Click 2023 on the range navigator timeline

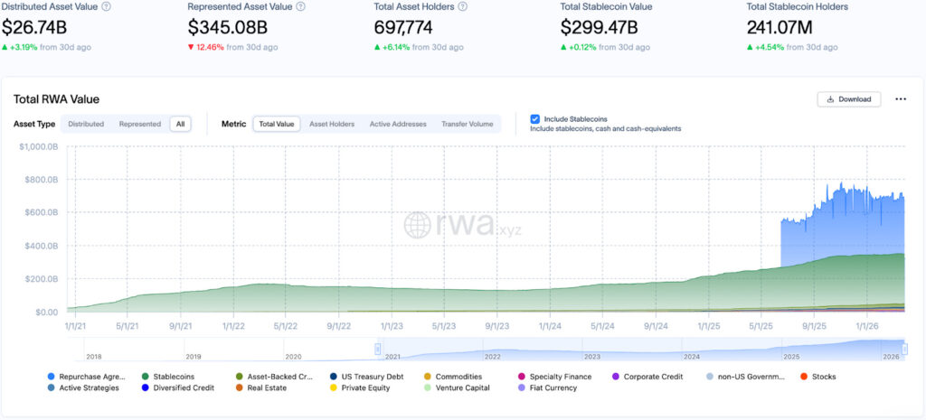point(592,356)
